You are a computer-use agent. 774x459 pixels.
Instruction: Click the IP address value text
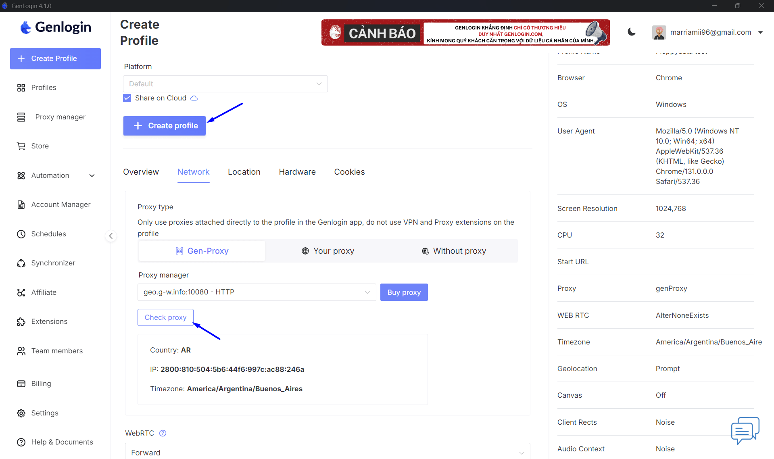click(x=232, y=369)
